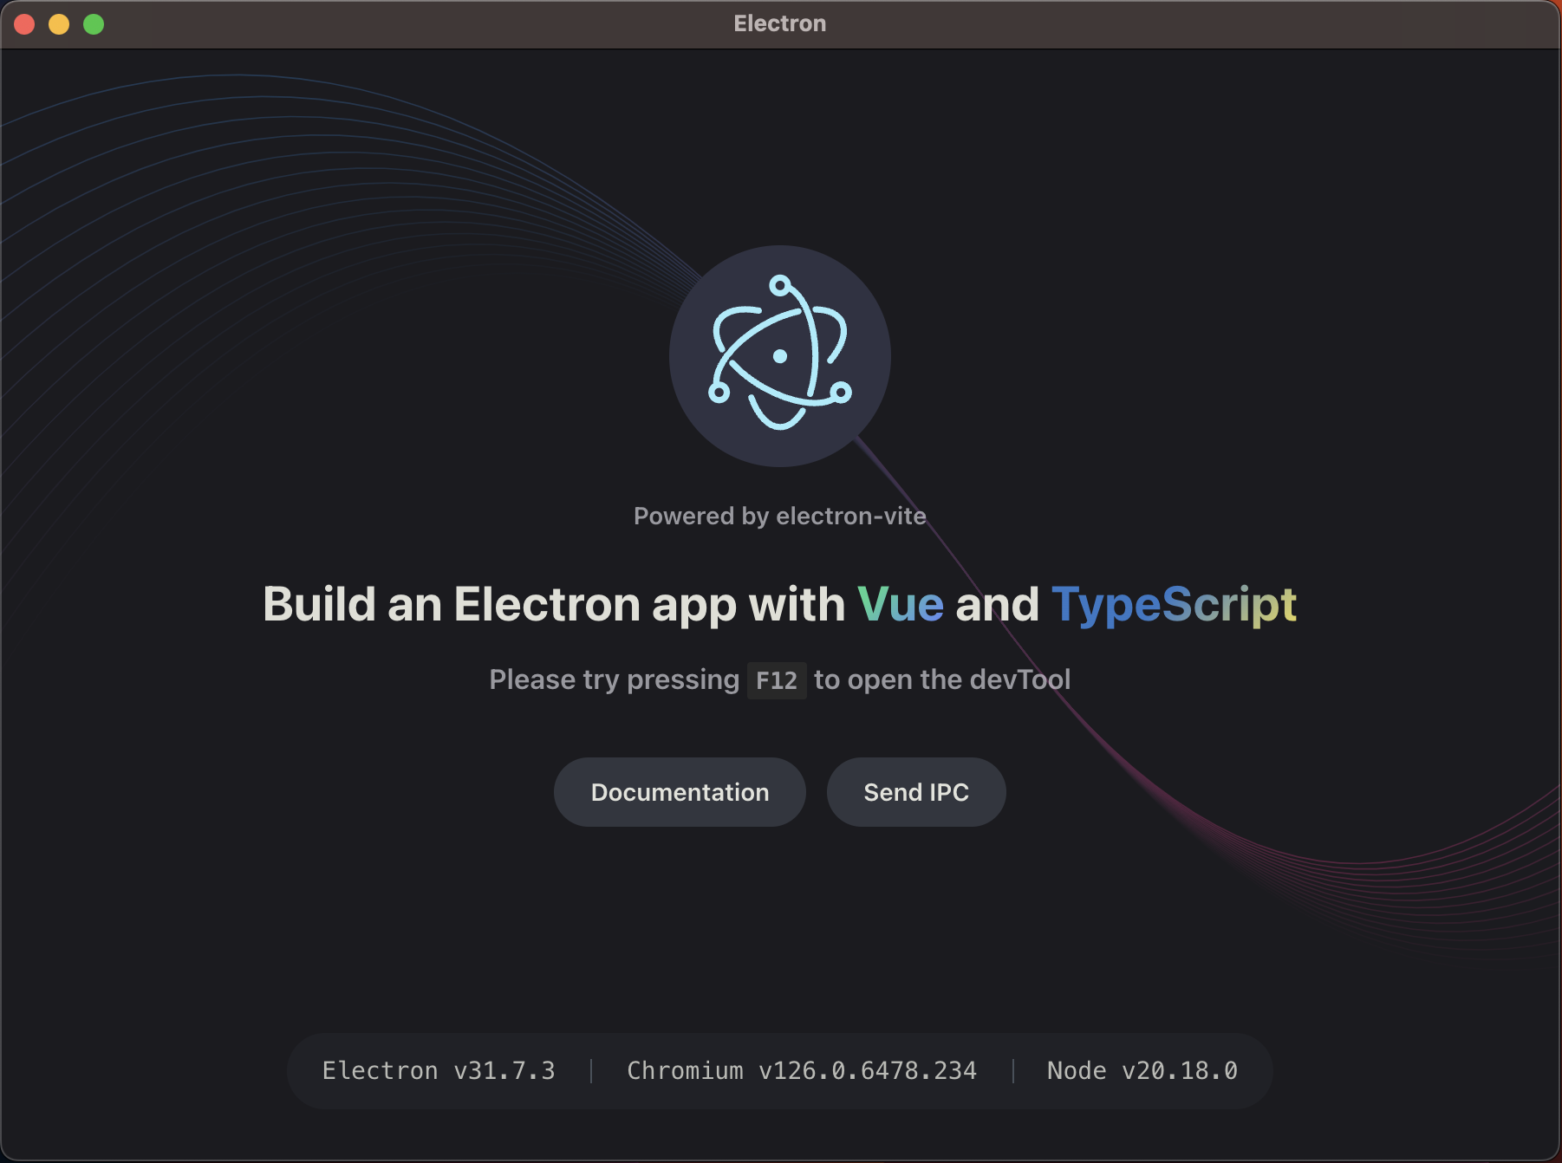
Task: Open the Documentation page
Action: (x=680, y=791)
